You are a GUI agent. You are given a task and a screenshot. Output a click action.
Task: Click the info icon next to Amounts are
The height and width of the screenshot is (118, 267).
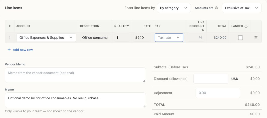pyautogui.click(x=217, y=8)
